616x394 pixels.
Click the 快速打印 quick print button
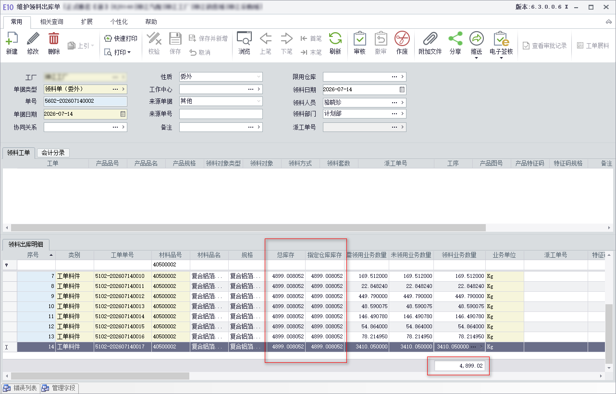[121, 38]
